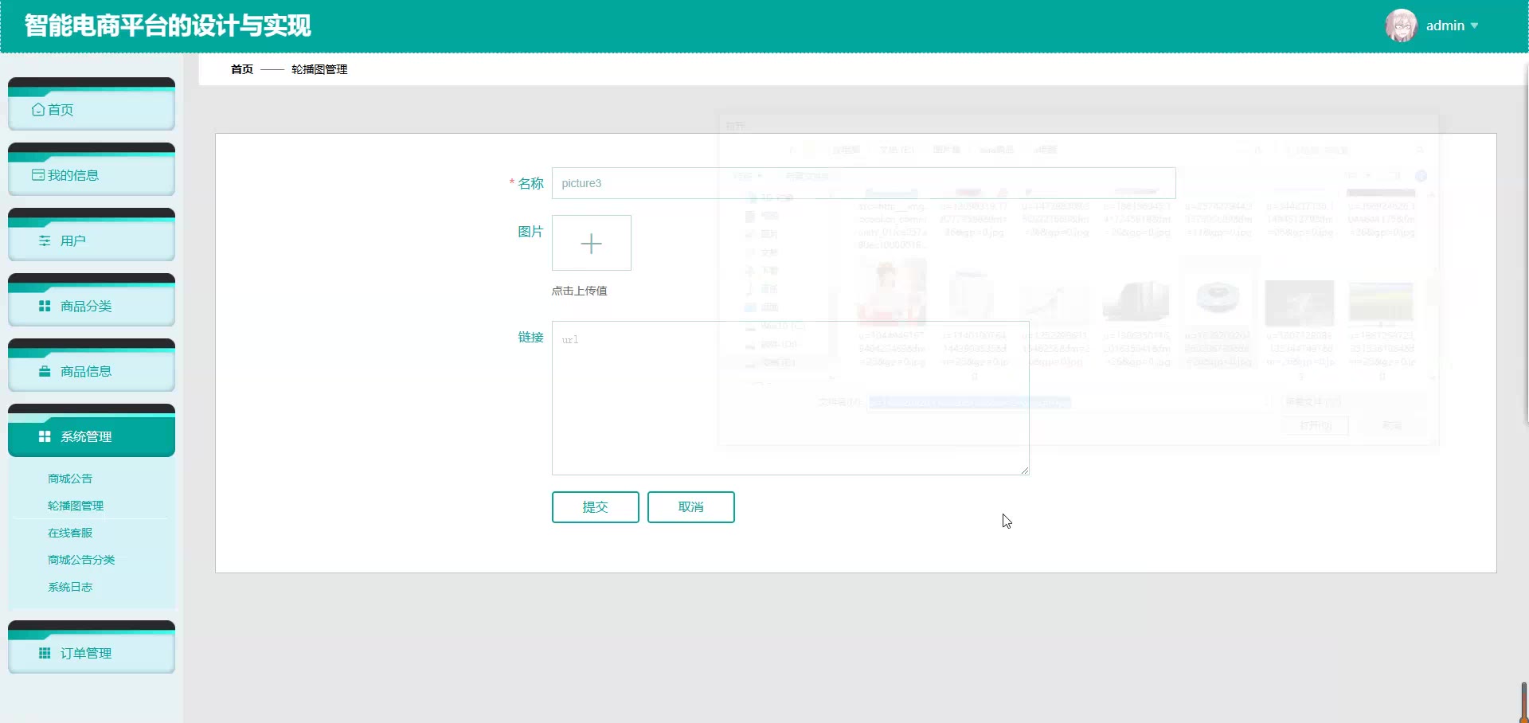The image size is (1529, 723).
Task: Click 首页 breadcrumb link
Action: tap(242, 69)
